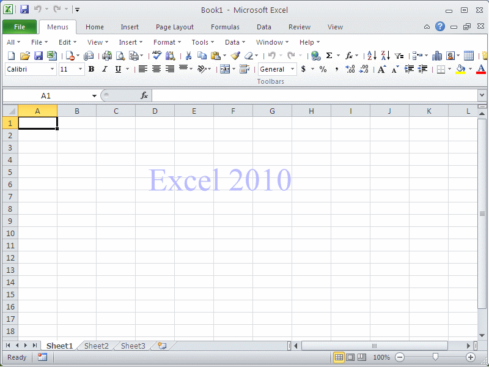Zoom in with the plus button
Screen dimensions: 489x367
[x=470, y=357]
